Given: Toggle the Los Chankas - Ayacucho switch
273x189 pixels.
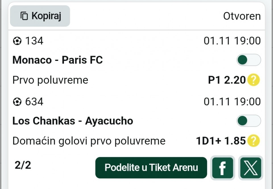Looking at the screenshot, I should (x=249, y=121).
